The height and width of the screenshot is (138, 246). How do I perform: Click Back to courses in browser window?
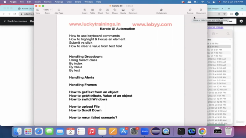tap(15, 21)
